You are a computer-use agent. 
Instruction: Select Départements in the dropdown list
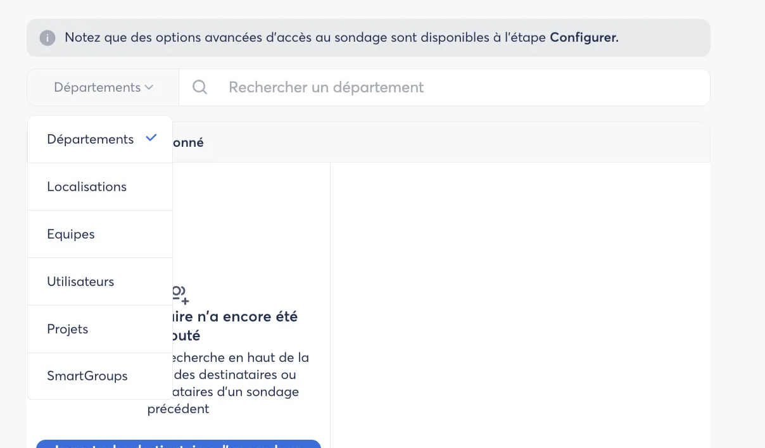click(91, 139)
